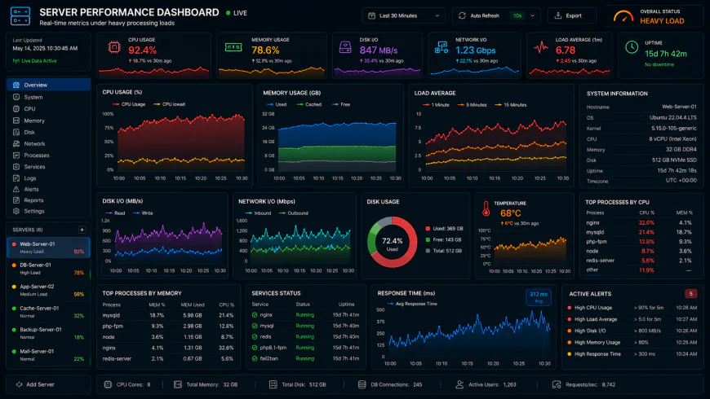Click the Disk Usage donut chart
Image resolution: width=710 pixels, height=399 pixels.
[392, 242]
